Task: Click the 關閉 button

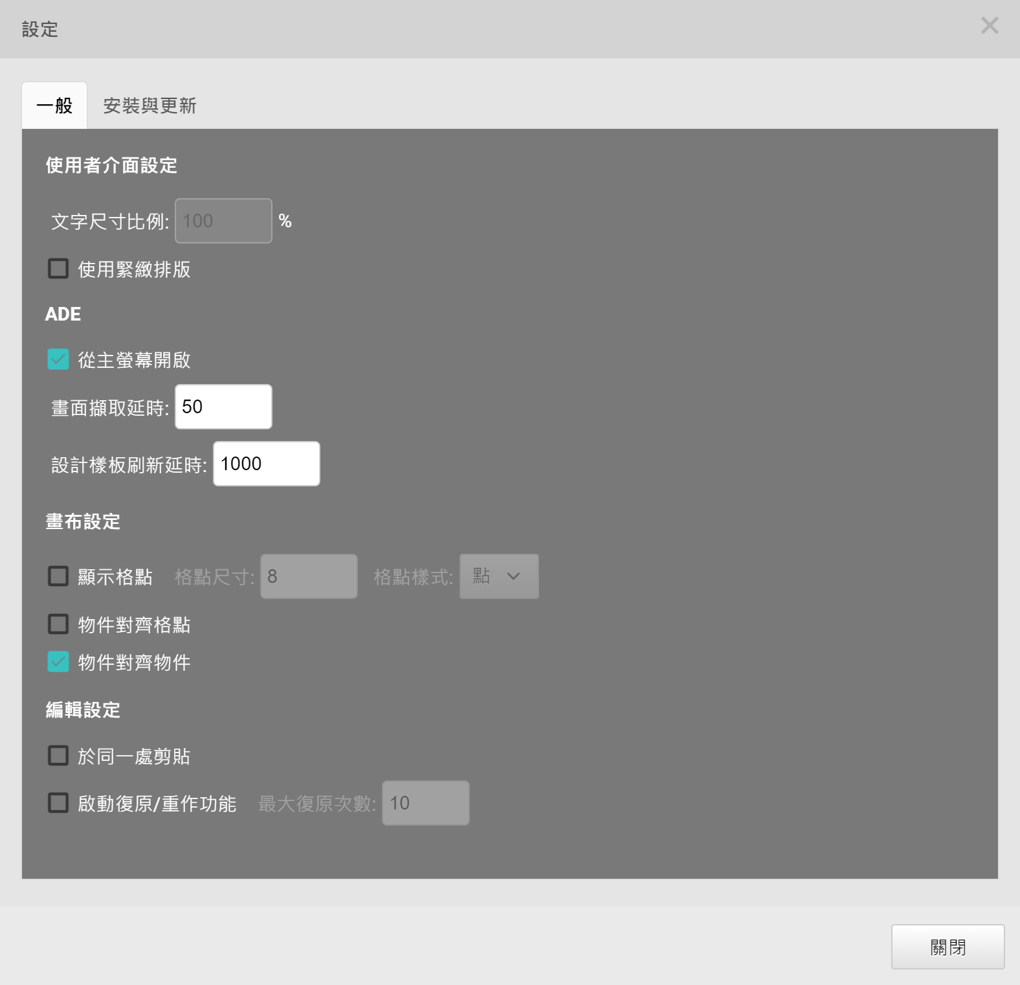Action: click(948, 947)
